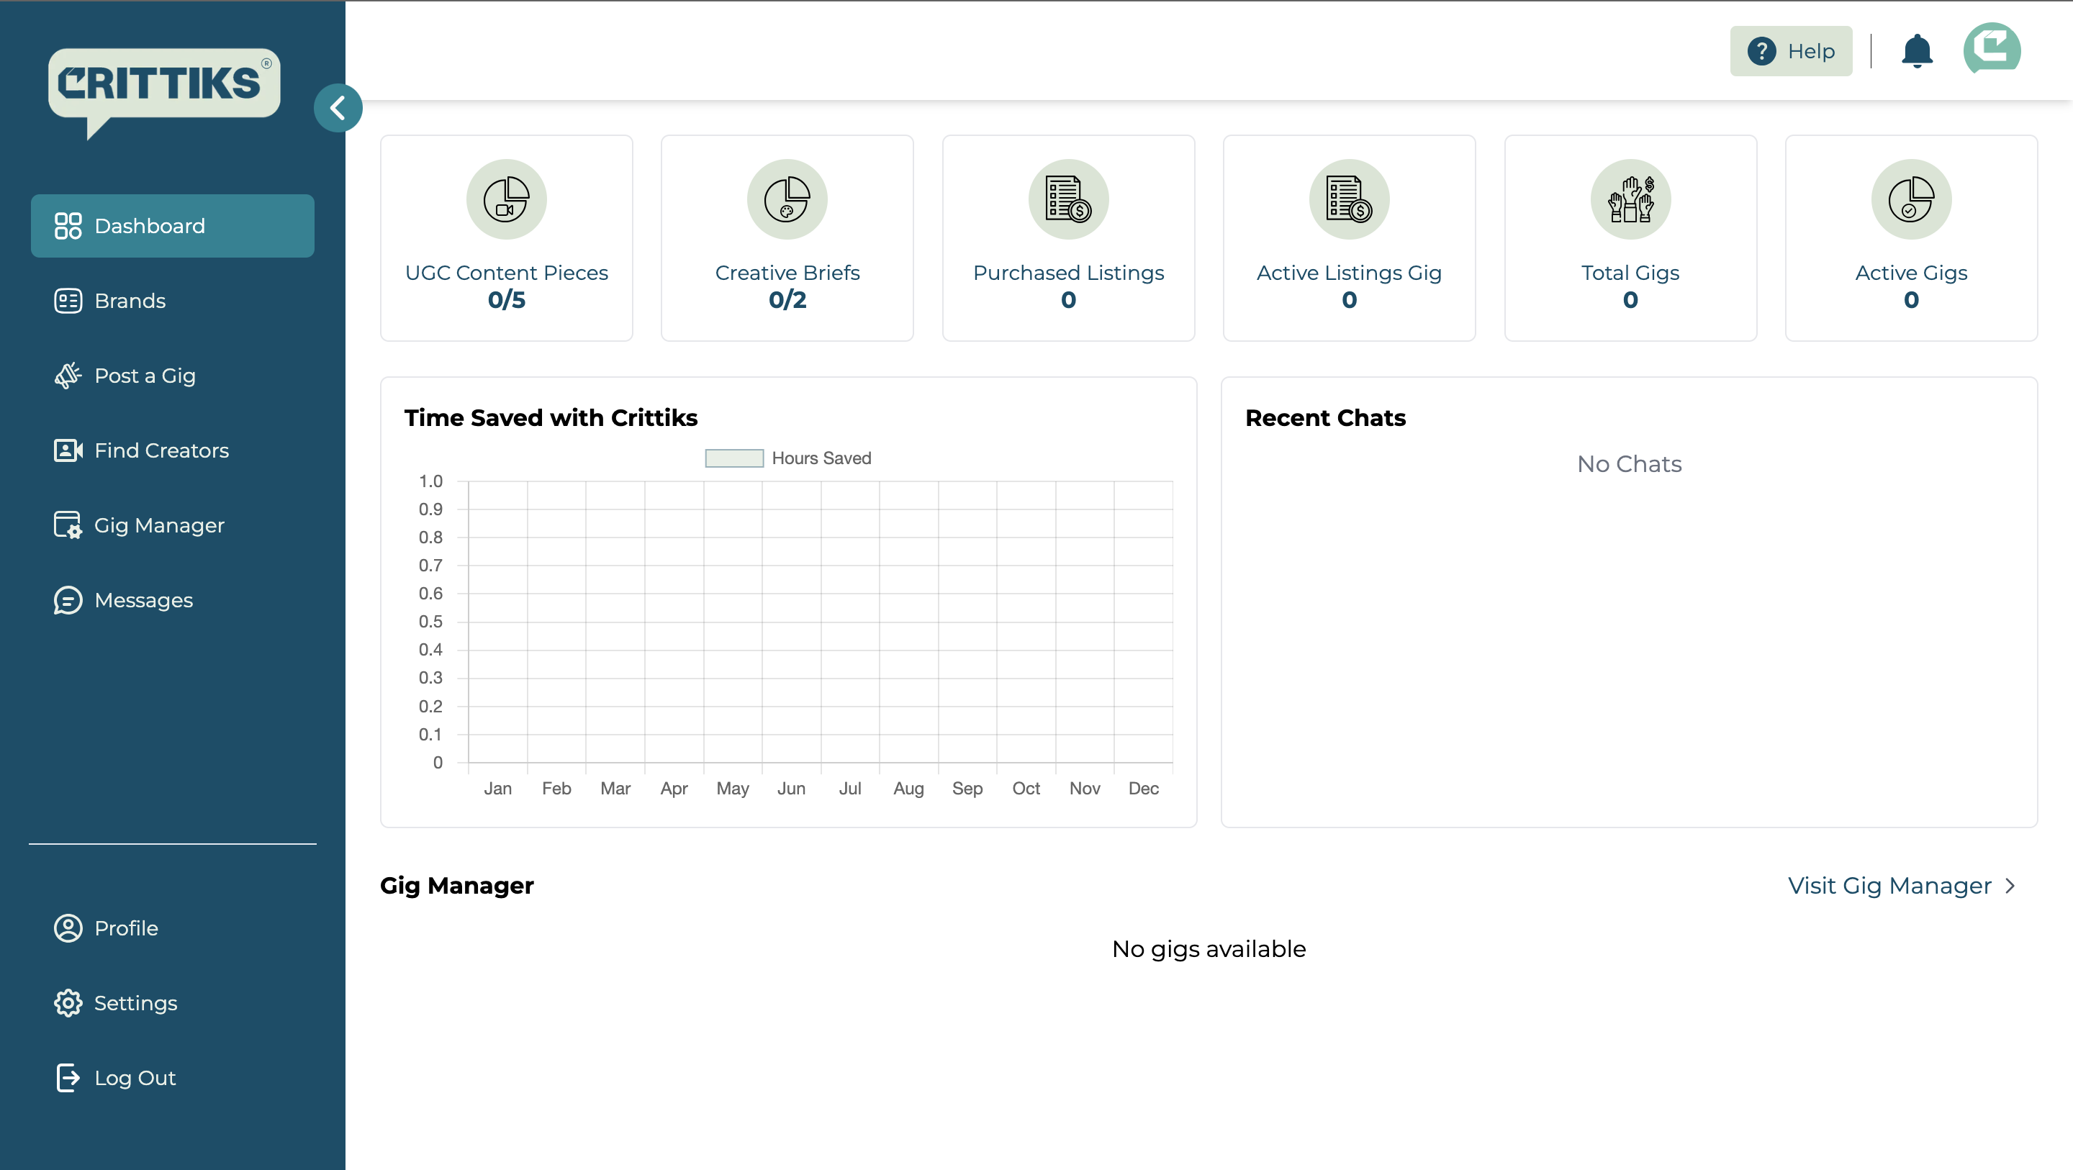Click the Settings gear icon

[x=68, y=1004]
